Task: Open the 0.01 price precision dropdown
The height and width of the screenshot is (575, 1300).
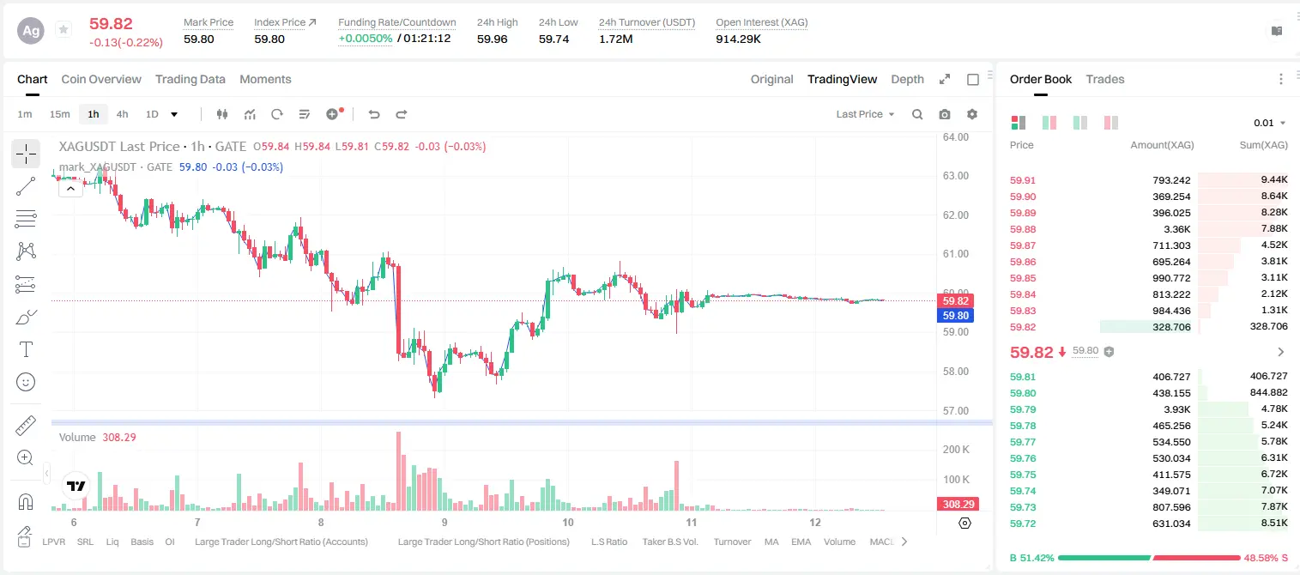Action: click(x=1270, y=123)
